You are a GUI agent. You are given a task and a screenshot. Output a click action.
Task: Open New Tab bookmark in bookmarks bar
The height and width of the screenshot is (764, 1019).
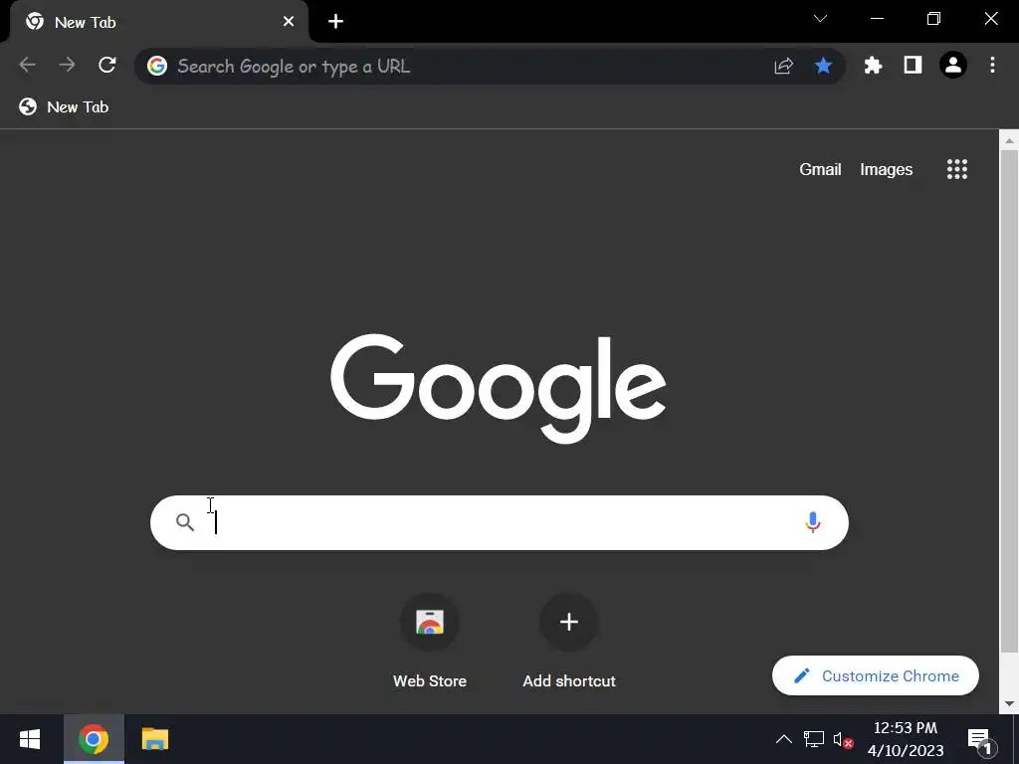point(64,106)
